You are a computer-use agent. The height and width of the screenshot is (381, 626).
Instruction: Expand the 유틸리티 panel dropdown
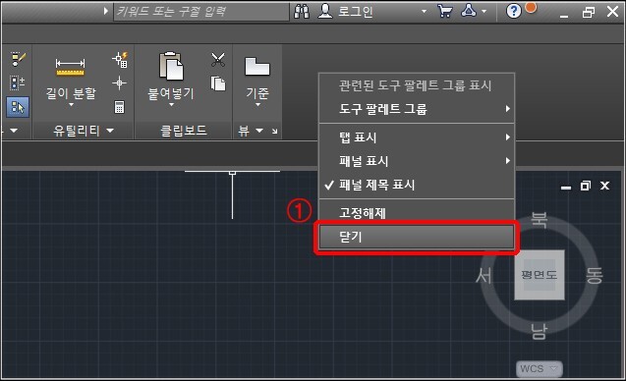tap(110, 131)
